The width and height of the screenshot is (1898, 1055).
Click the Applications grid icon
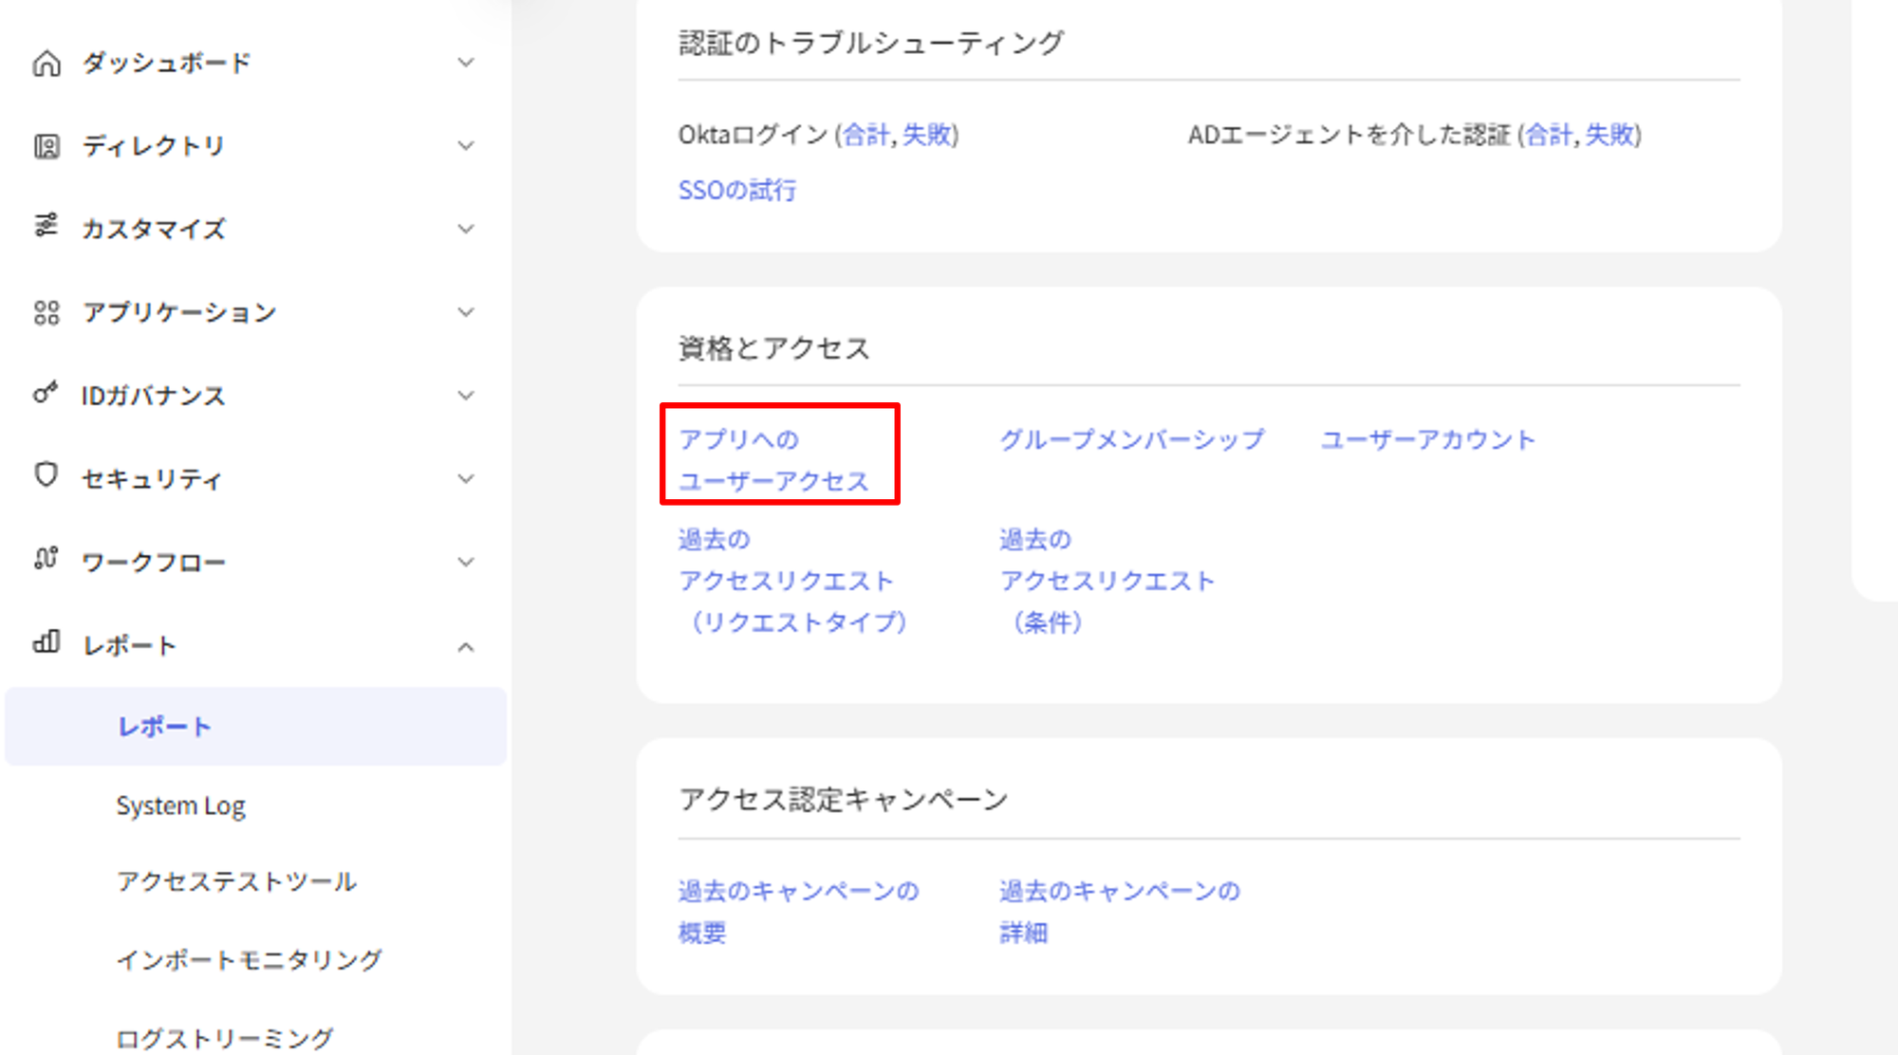coord(46,312)
